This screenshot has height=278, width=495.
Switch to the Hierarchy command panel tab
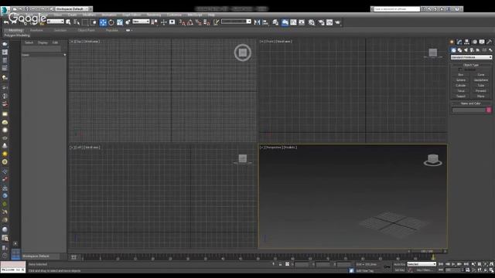pyautogui.click(x=467, y=42)
